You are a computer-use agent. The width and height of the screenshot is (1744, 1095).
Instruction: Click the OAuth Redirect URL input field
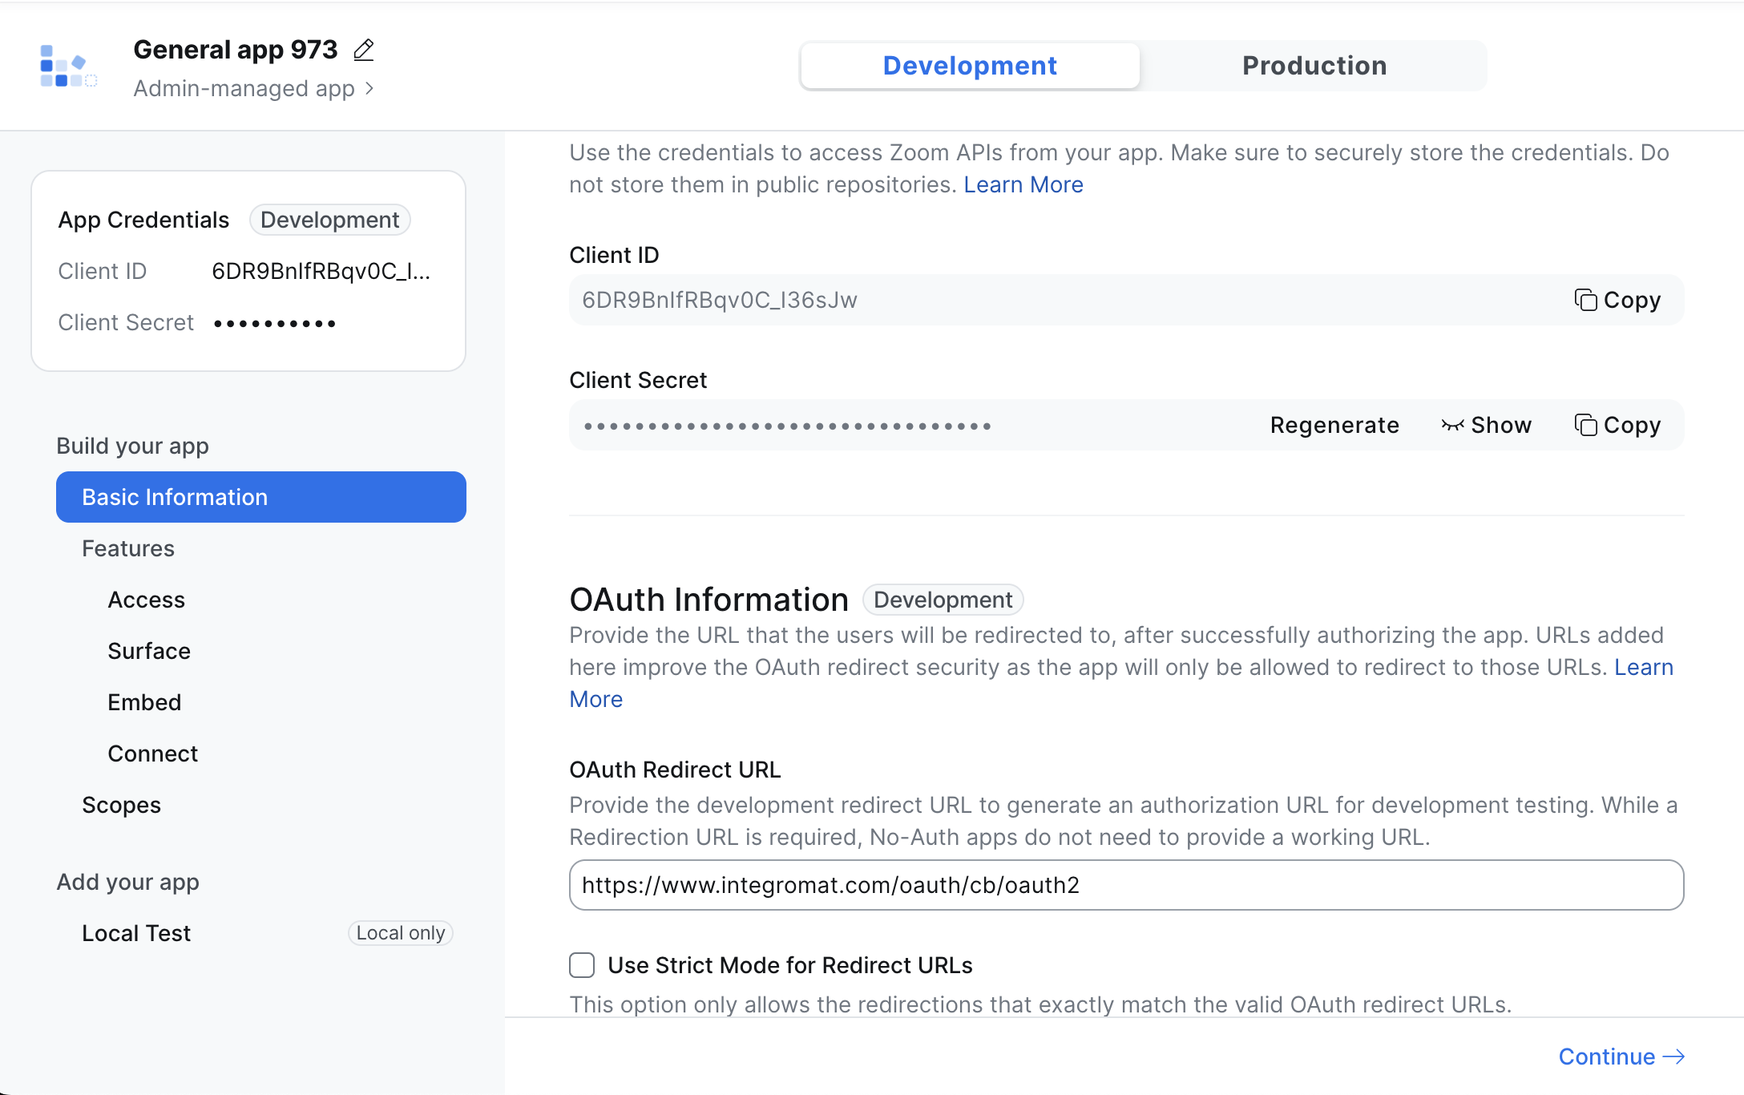(1125, 885)
